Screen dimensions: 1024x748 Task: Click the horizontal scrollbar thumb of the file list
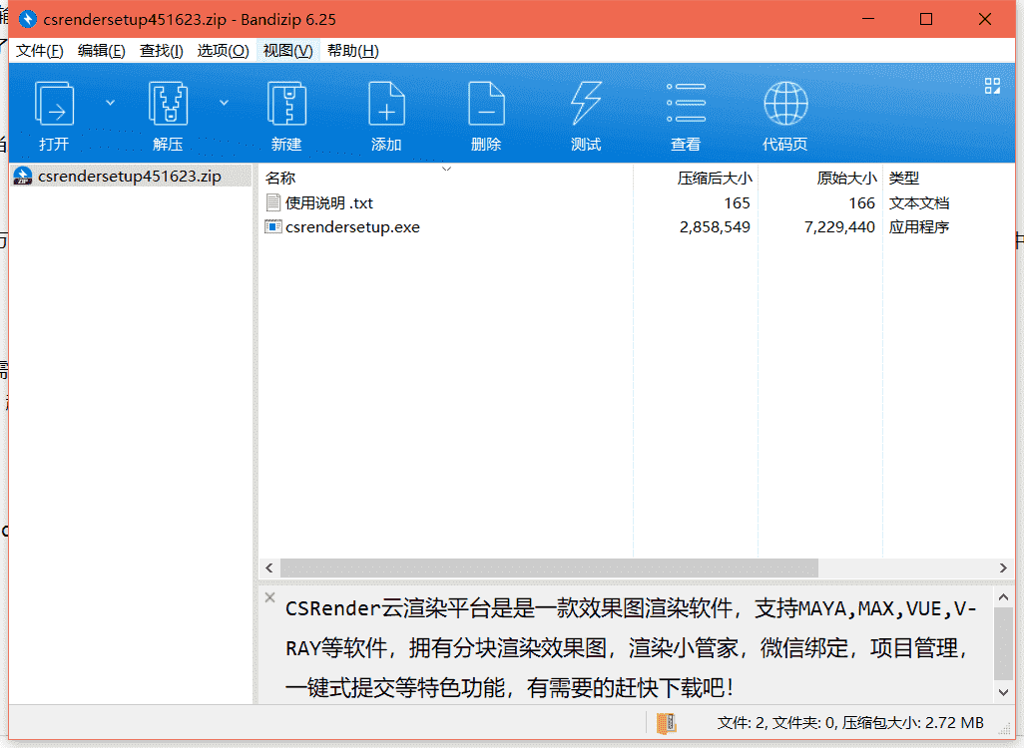tap(549, 567)
